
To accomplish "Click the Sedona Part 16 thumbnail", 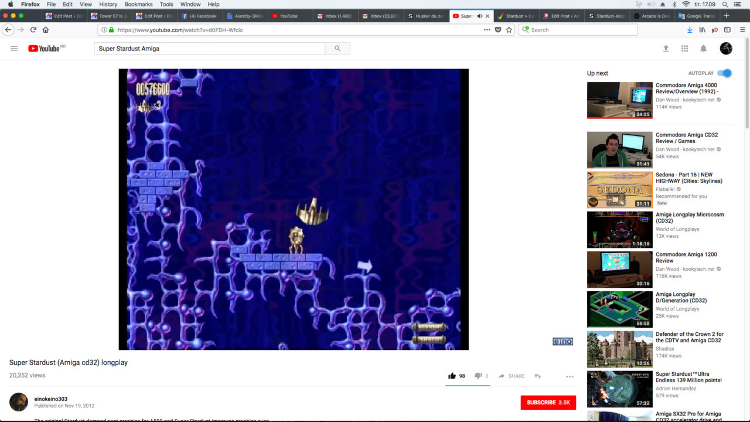I will (x=619, y=189).
